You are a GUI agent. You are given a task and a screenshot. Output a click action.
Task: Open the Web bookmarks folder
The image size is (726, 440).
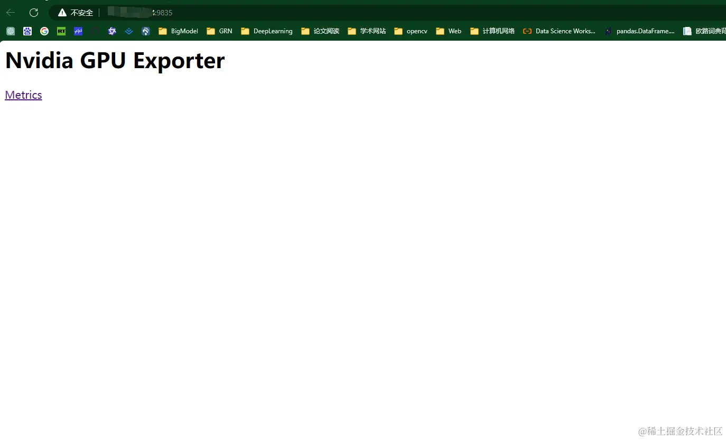point(448,31)
